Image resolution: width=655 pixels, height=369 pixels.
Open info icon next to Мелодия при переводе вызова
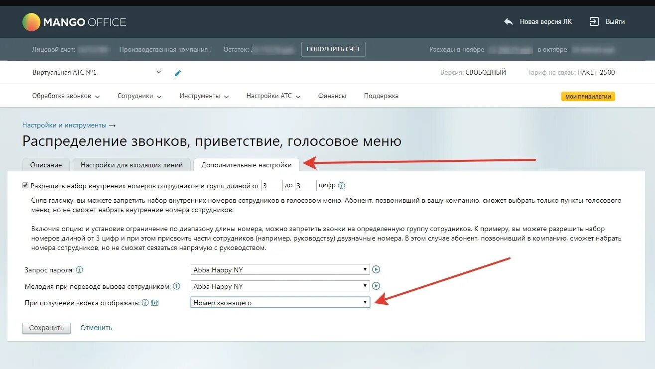point(177,286)
